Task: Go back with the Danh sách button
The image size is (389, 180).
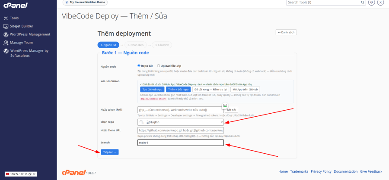Action: click(286, 32)
